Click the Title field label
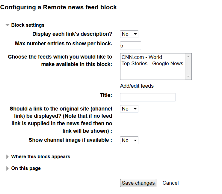The width and height of the screenshot is (222, 194). pos(106,95)
